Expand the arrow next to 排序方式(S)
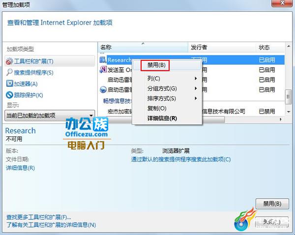This screenshot has height=235, width=295. point(196,98)
